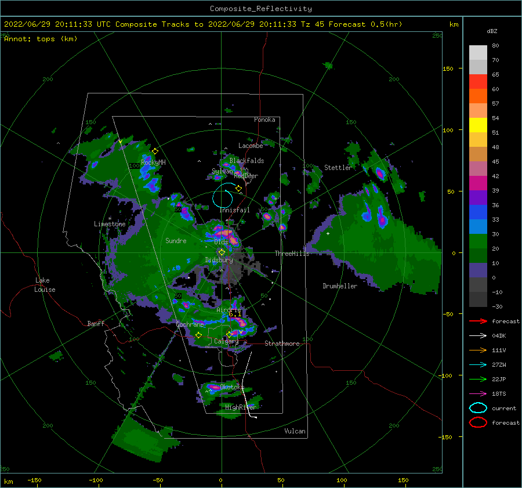Screen dimensions: 522x488
Task: Click the 150 tick on right axis
Action: tap(448, 68)
